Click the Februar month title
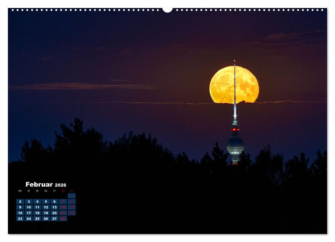Screen dimensions: 335x242 tap(39, 184)
